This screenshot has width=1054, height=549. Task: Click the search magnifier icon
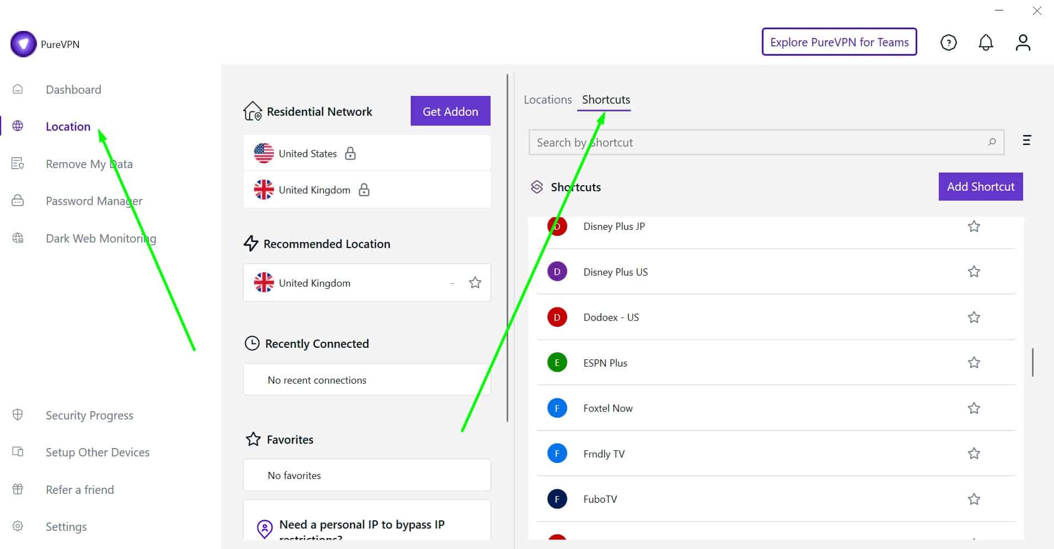pos(992,142)
